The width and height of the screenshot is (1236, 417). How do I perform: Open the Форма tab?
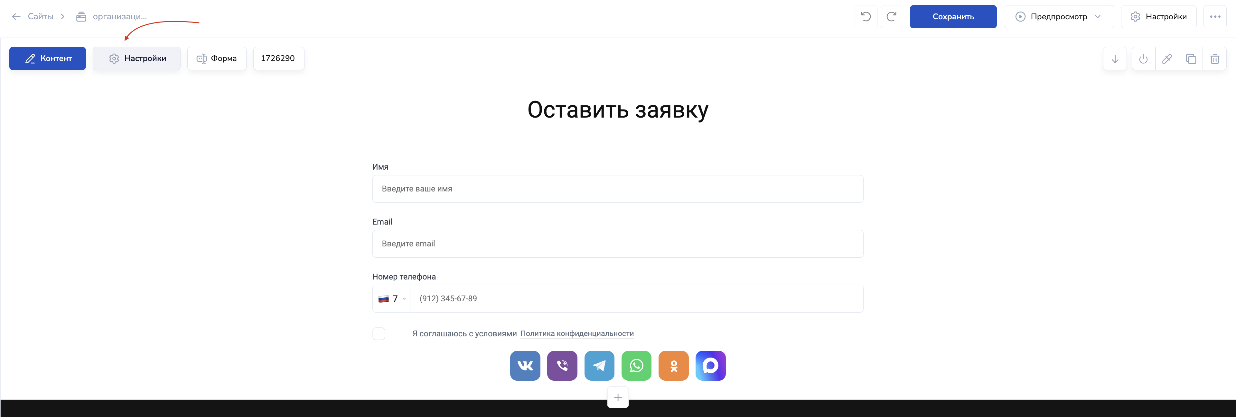point(217,58)
